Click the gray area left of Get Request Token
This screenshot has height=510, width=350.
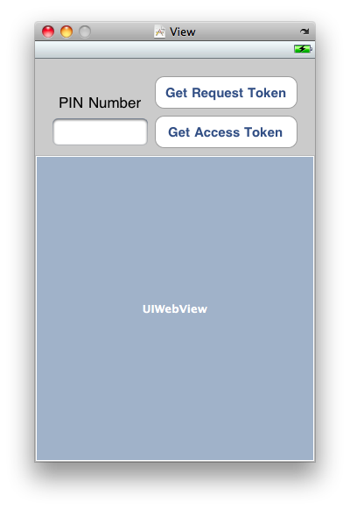pyautogui.click(x=97, y=78)
